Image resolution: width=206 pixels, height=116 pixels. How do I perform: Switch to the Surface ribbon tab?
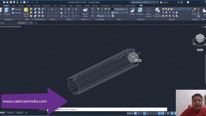click(x=21, y=5)
